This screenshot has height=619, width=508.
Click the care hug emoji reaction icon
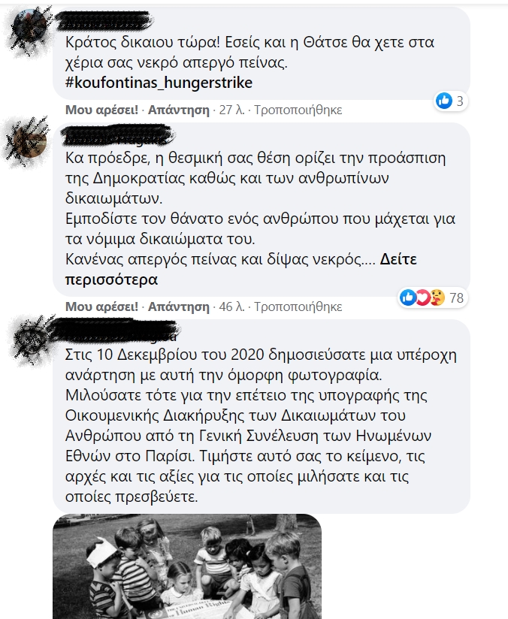437,297
